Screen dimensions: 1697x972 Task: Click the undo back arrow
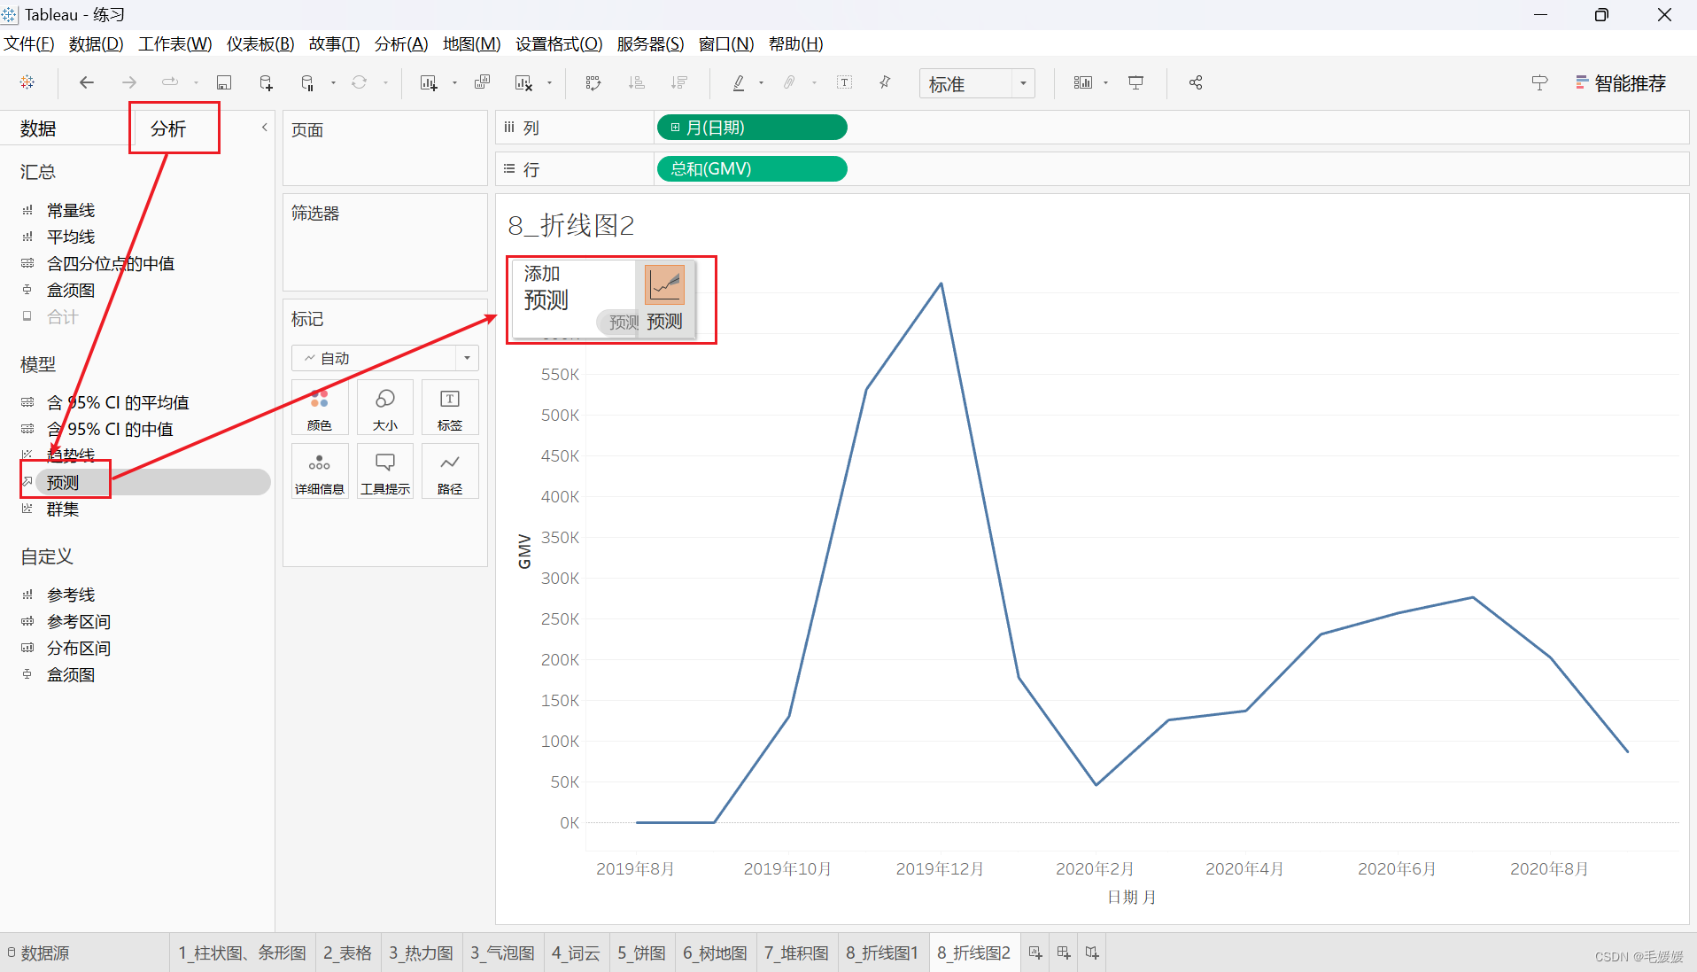point(87,82)
